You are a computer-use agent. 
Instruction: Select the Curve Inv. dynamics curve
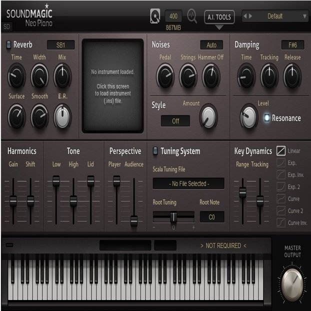(281, 223)
